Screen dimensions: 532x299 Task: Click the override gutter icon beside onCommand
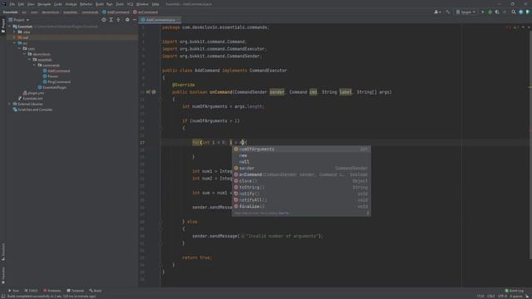click(148, 92)
